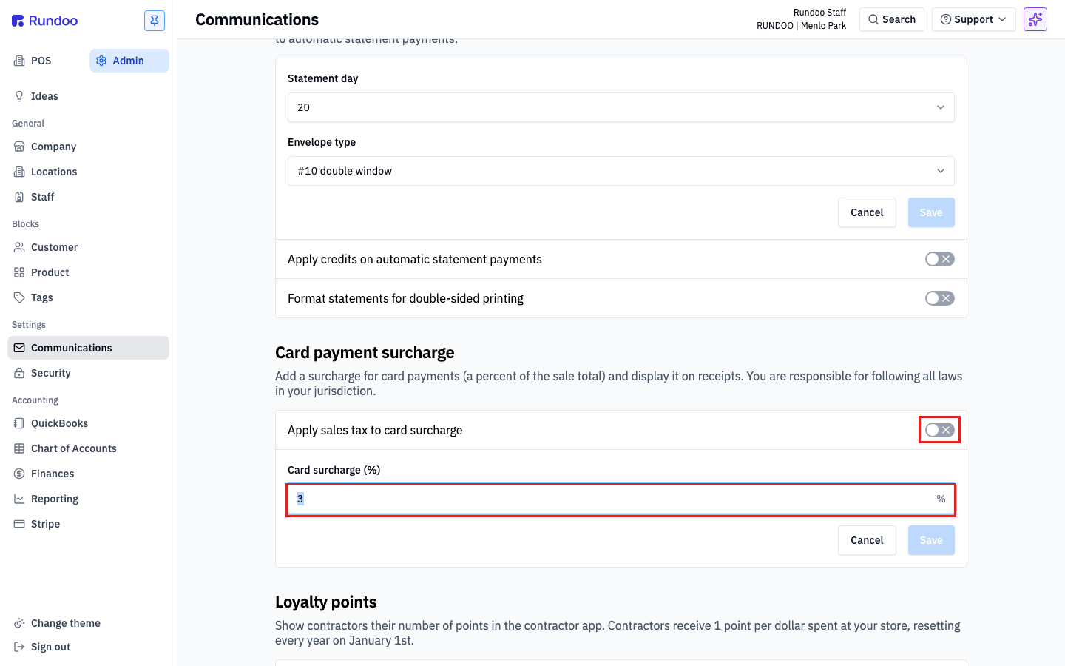1065x666 pixels.
Task: Open Product blocks page
Action: (89, 272)
